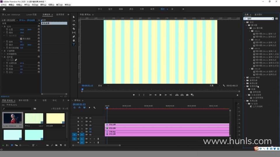Screen dimensions: 280x157
Task: Open the 文件 menu
Action: (x=3, y=5)
